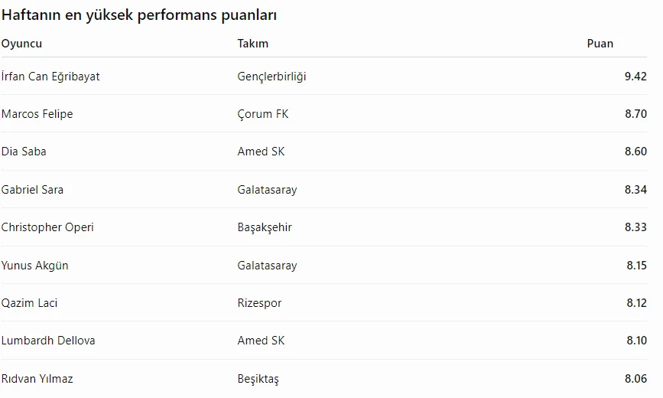Click the Oyuncu column header
This screenshot has height=398, width=663.
[x=21, y=44]
